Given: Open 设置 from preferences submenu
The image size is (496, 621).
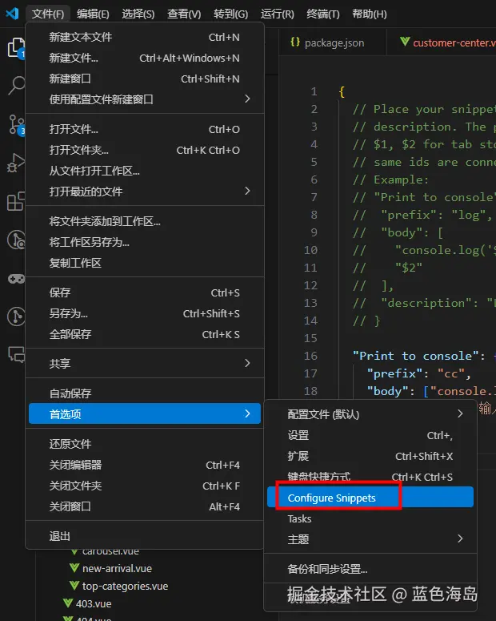Looking at the screenshot, I should (x=370, y=435).
